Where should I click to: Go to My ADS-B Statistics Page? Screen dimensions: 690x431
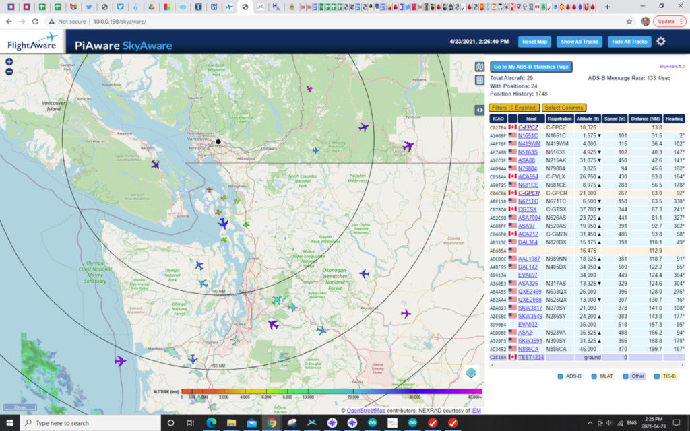(531, 67)
